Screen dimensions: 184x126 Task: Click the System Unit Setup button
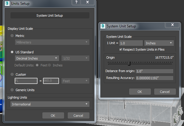(50, 15)
